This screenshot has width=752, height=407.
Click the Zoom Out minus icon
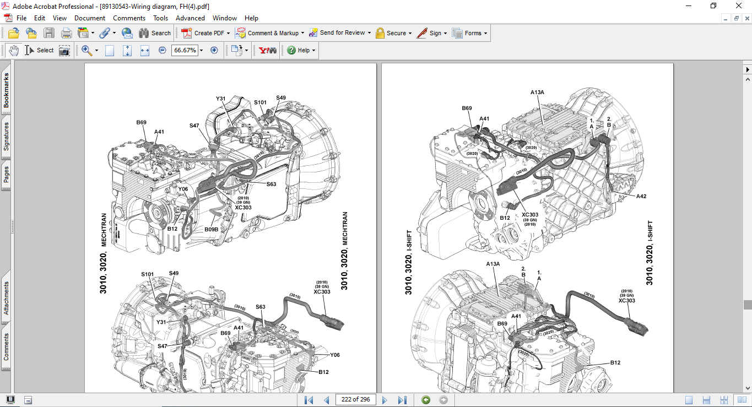pyautogui.click(x=163, y=50)
